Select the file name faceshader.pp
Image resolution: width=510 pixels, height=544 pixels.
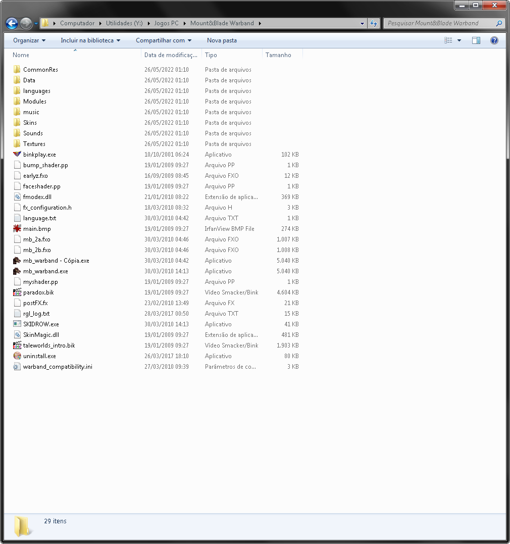coord(41,186)
